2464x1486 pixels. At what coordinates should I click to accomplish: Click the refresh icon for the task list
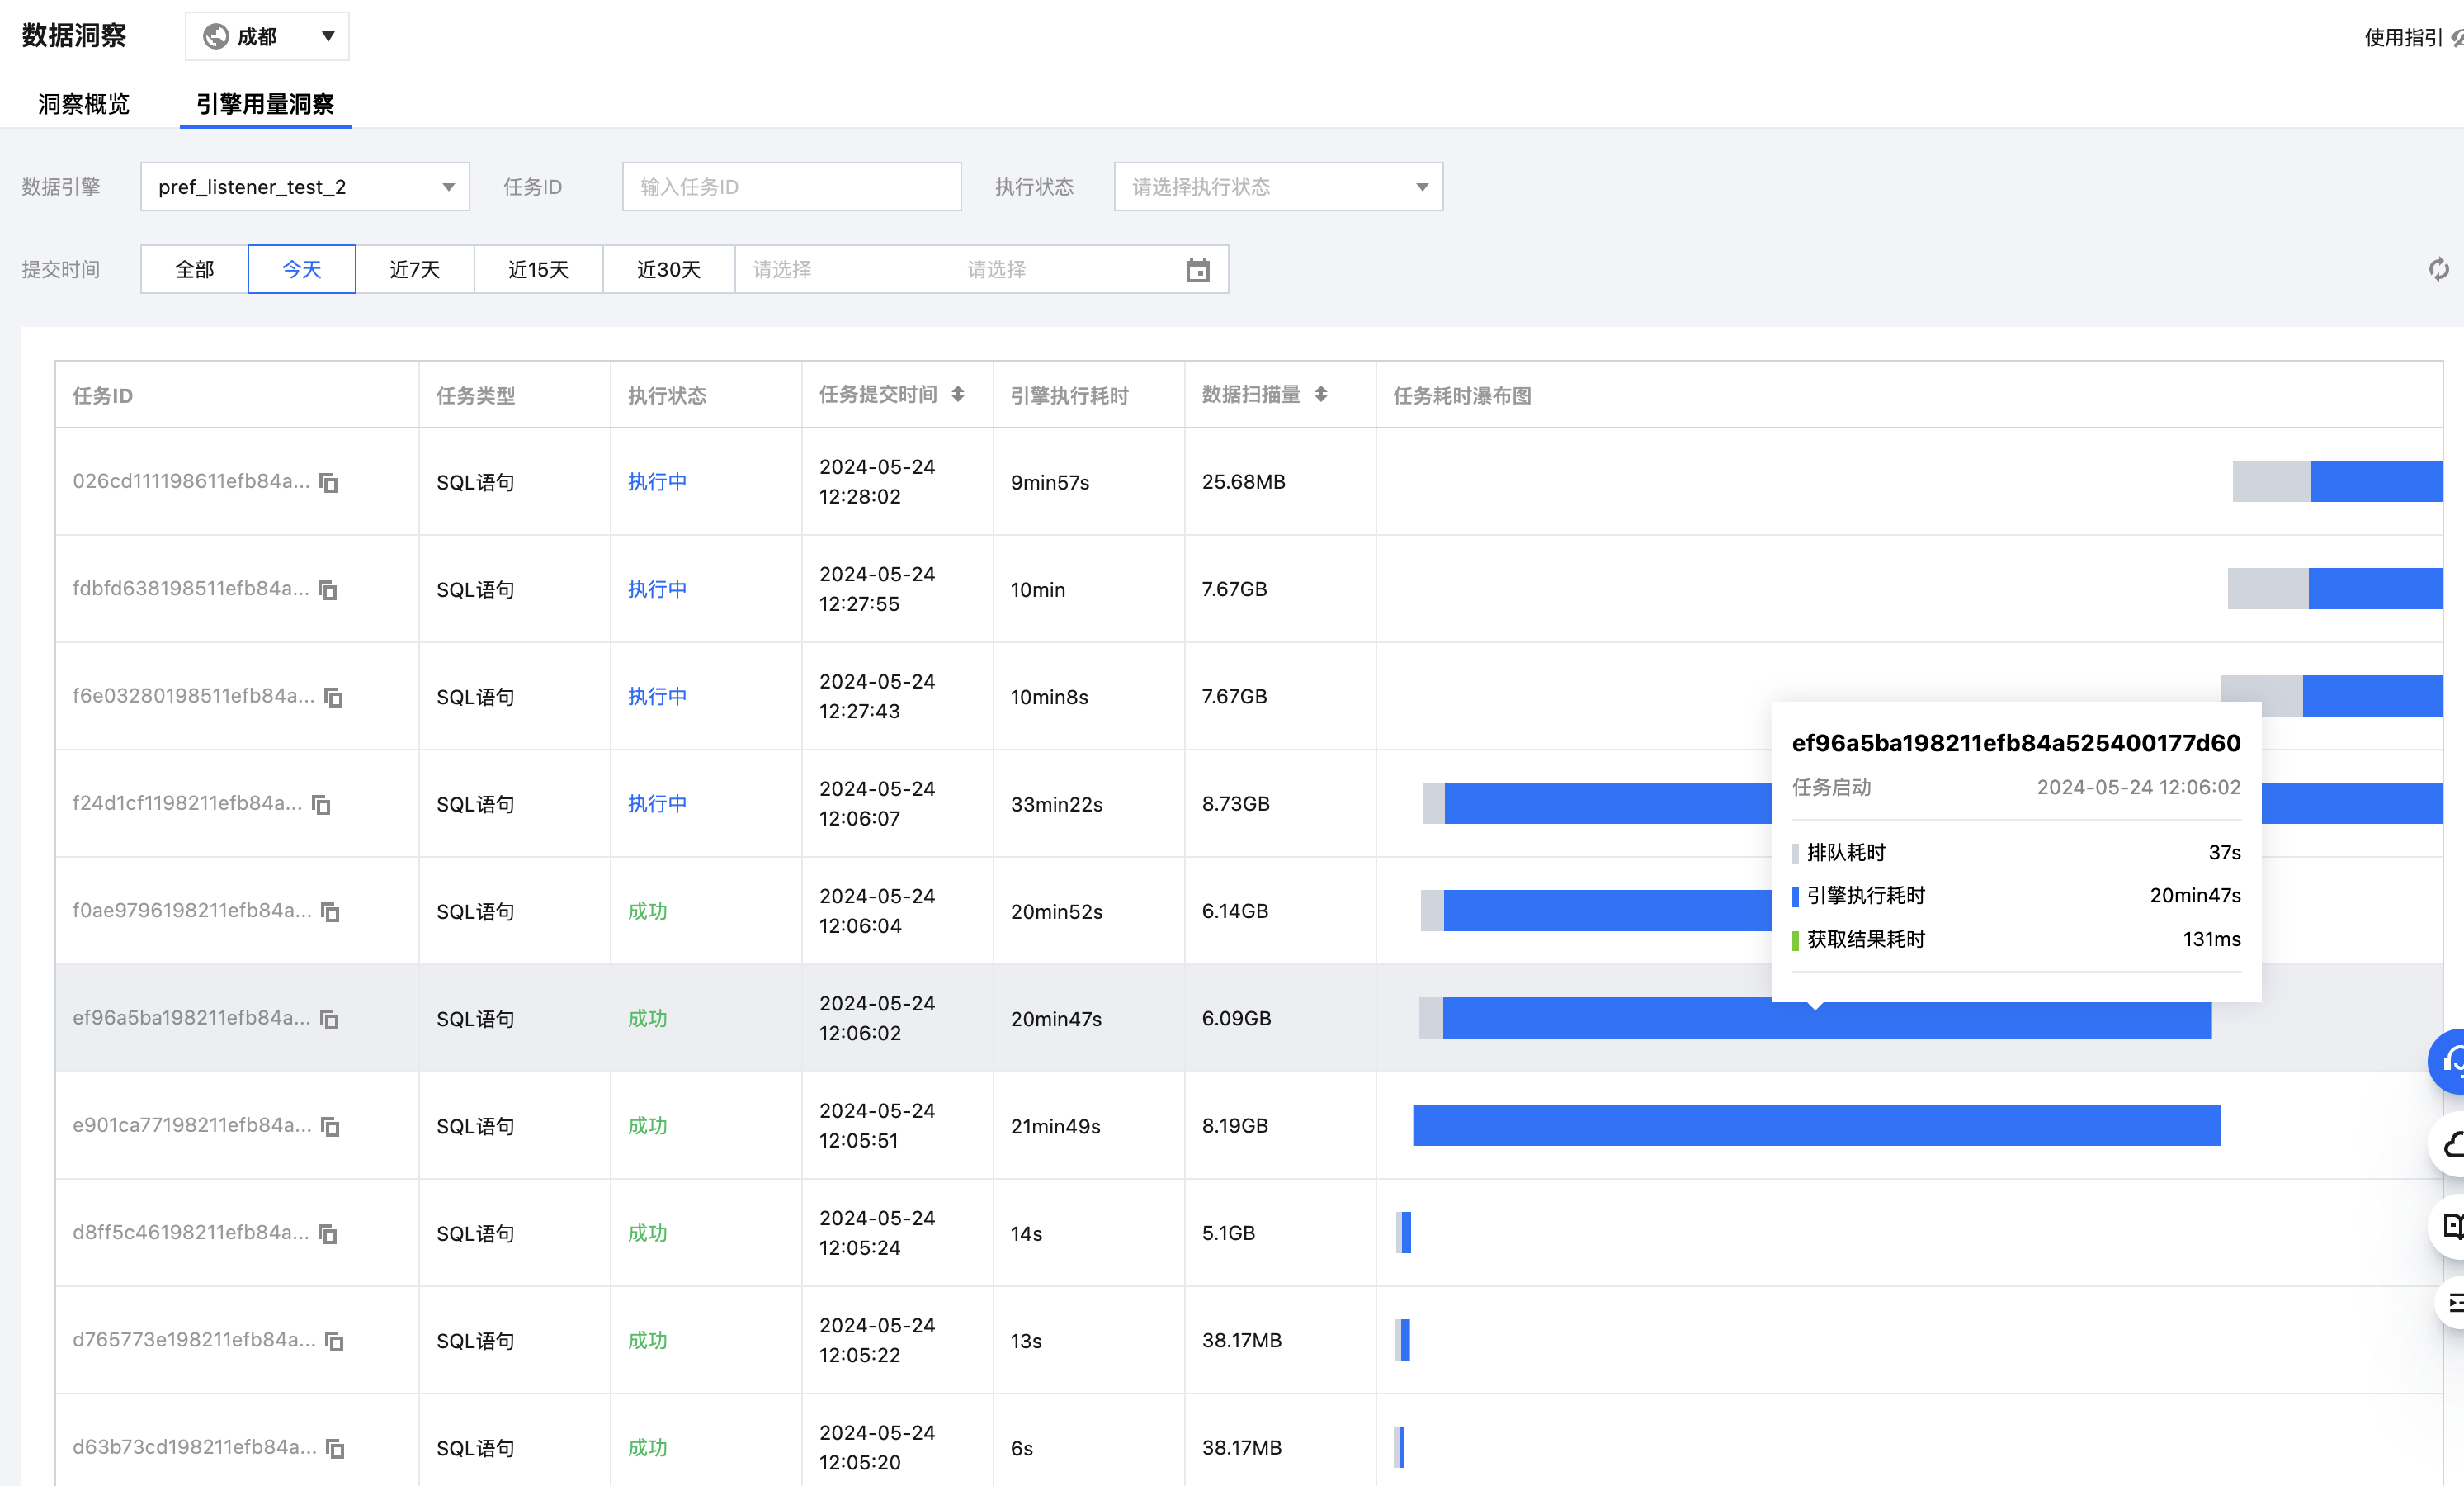coord(2438,269)
